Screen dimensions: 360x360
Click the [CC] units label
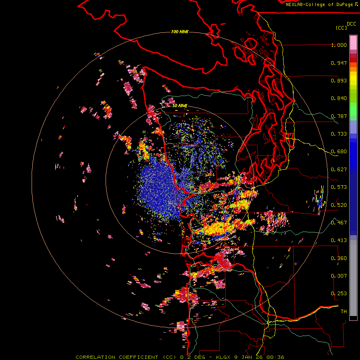341,28
